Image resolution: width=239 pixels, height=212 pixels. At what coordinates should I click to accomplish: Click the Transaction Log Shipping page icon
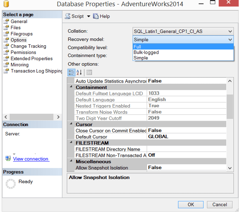pyautogui.click(x=6, y=71)
